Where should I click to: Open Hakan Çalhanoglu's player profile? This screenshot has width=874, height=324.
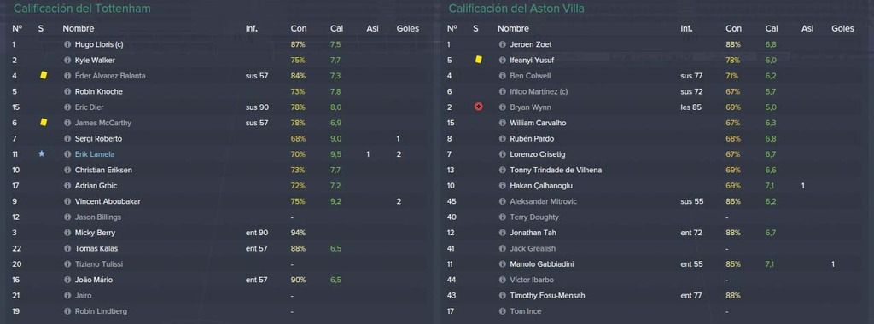540,186
